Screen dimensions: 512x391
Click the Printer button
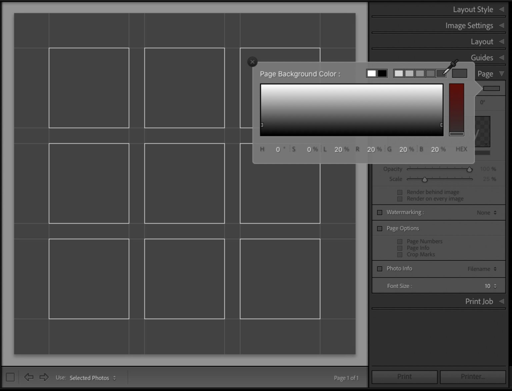click(x=472, y=376)
